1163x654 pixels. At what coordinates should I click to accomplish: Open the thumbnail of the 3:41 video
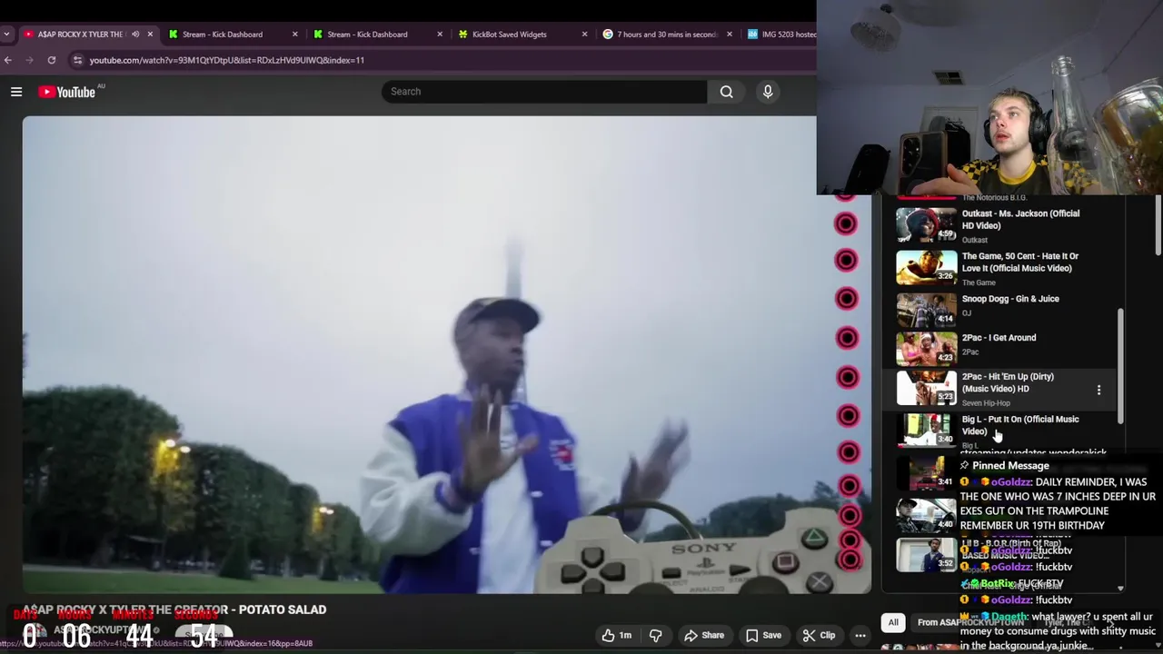(x=927, y=473)
